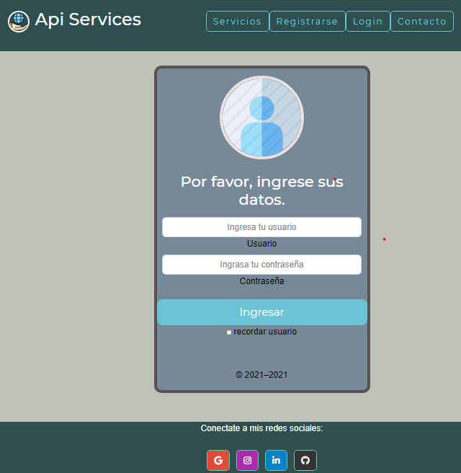The height and width of the screenshot is (473, 461).
Task: Open the Registrarse page
Action: [x=307, y=22]
